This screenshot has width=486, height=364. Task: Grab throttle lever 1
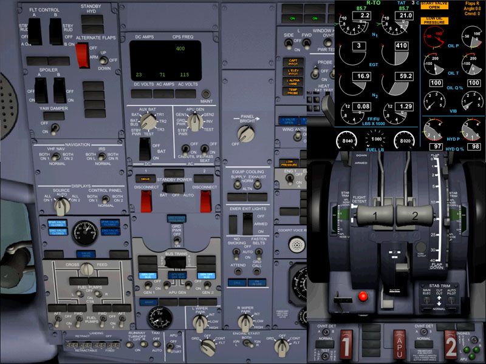[x=375, y=215]
